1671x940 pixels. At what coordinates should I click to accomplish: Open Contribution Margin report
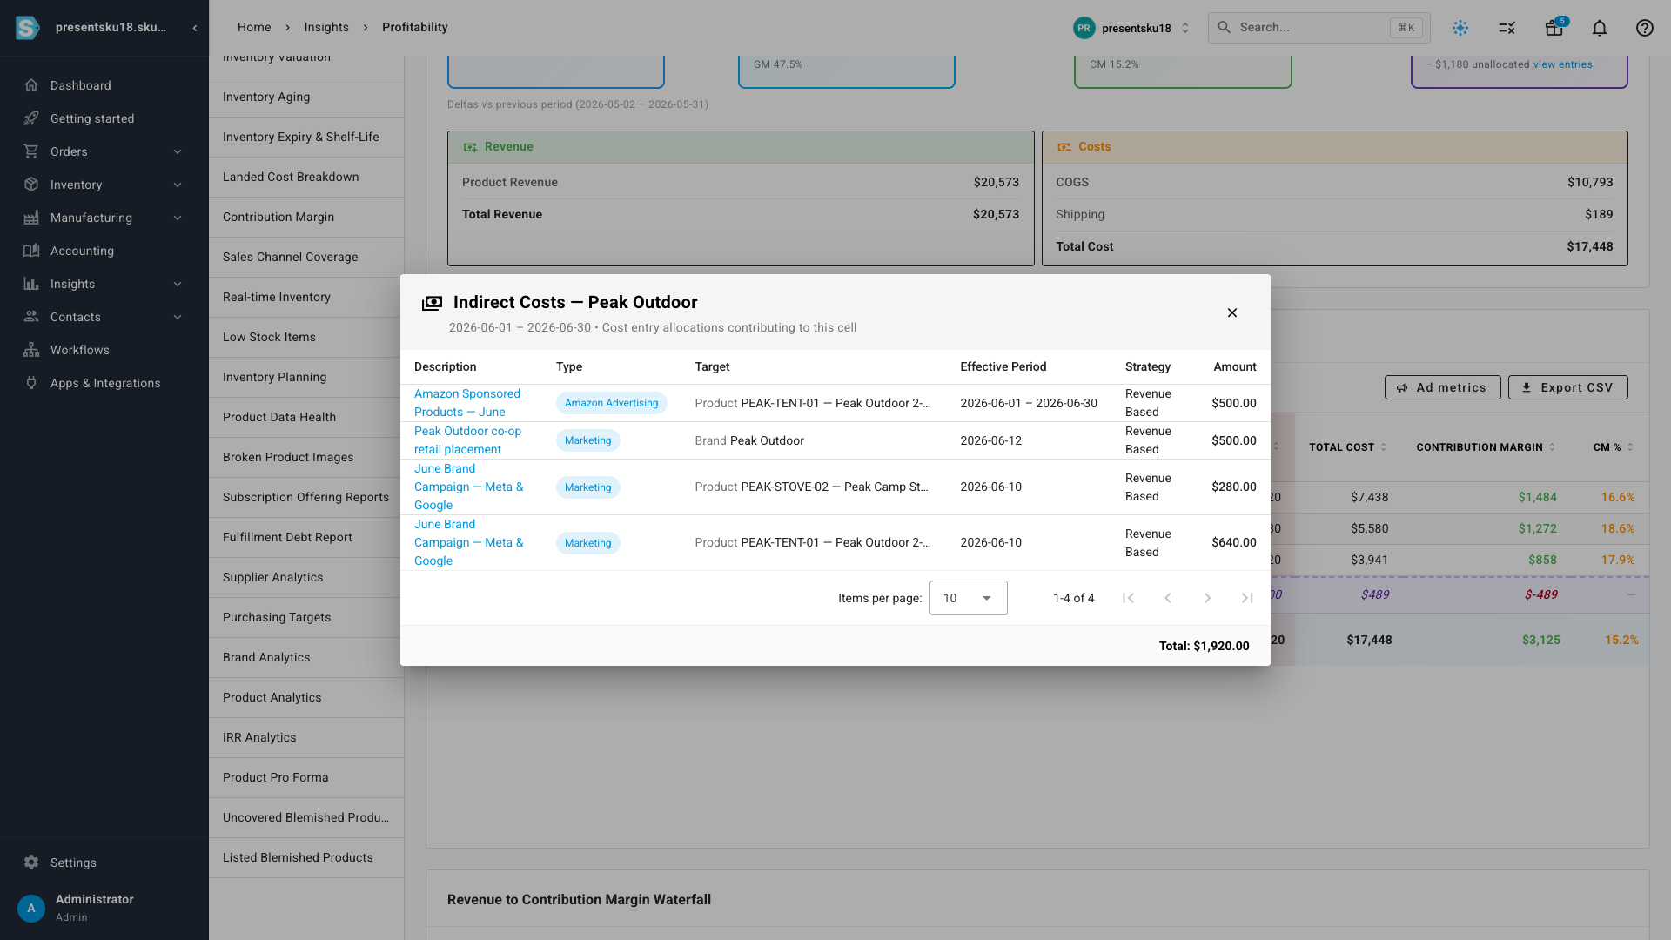click(306, 217)
